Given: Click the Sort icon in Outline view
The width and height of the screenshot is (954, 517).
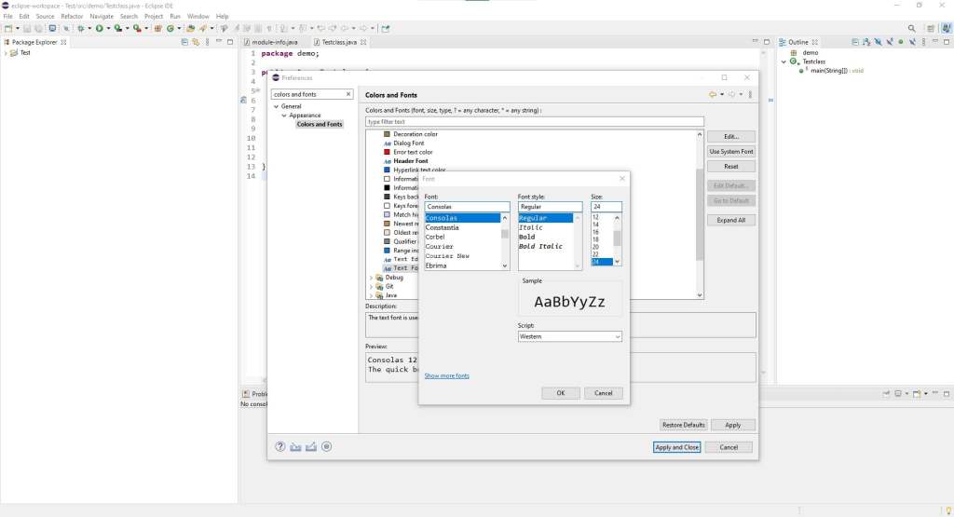Looking at the screenshot, I should tap(866, 42).
